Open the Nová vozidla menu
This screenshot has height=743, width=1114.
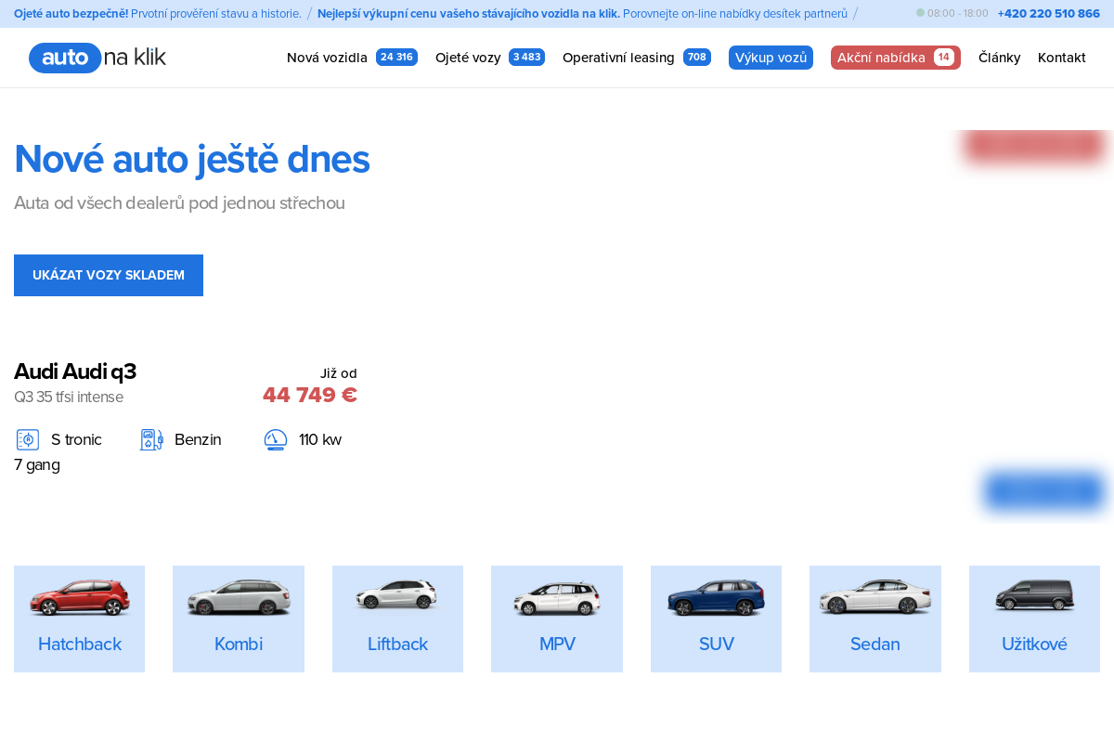pyautogui.click(x=327, y=57)
